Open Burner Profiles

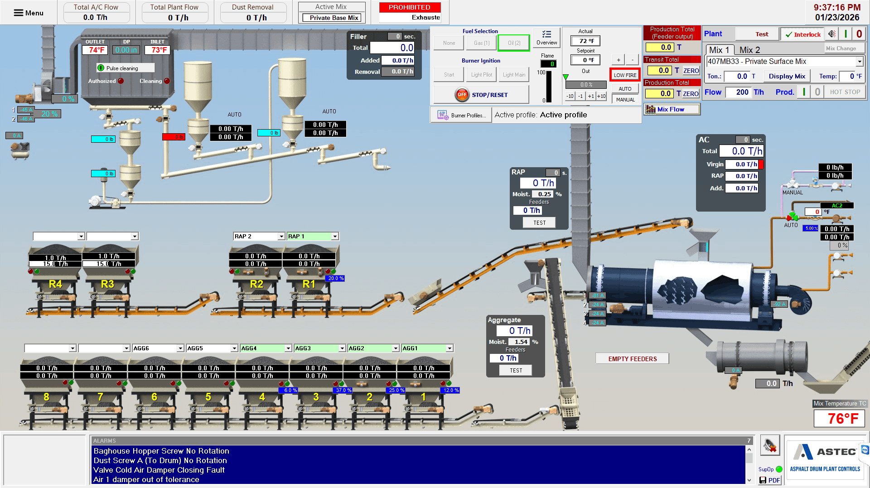(460, 115)
